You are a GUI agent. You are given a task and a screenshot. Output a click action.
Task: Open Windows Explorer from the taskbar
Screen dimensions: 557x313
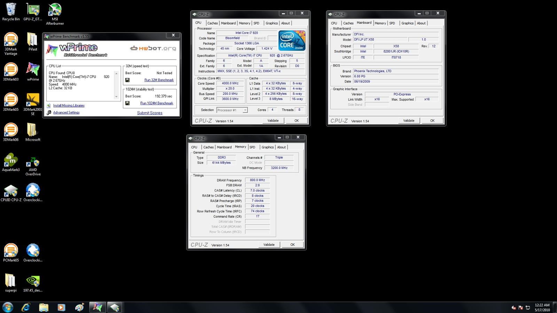coord(44,307)
